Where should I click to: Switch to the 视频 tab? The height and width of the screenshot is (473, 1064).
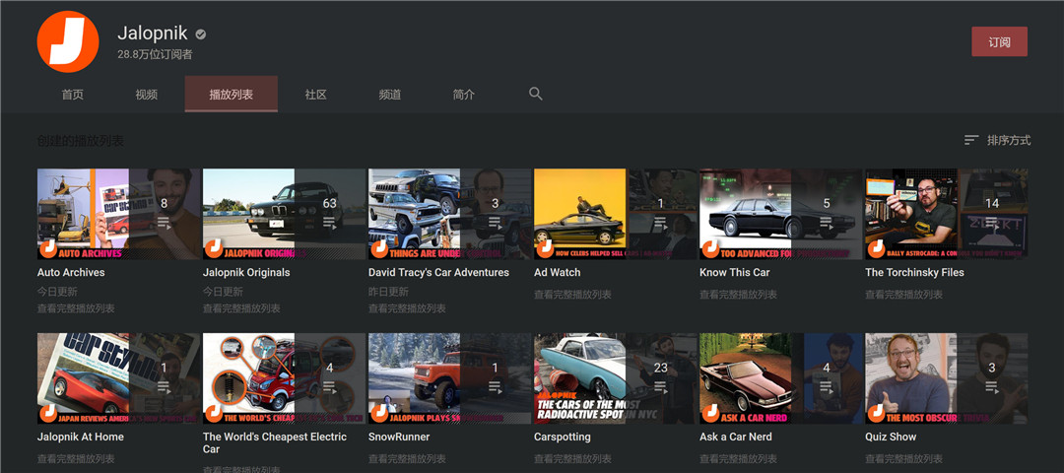(x=147, y=95)
